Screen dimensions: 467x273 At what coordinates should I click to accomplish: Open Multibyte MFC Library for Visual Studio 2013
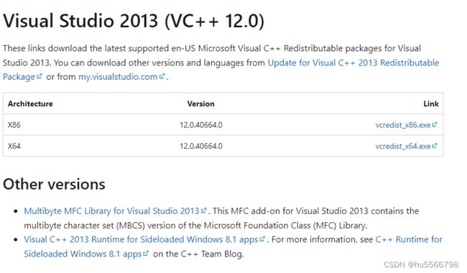[111, 210]
